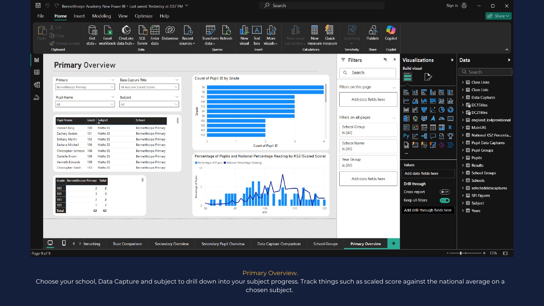The image size is (544, 306).
Task: Click the SQL Server icon
Action: click(x=142, y=35)
